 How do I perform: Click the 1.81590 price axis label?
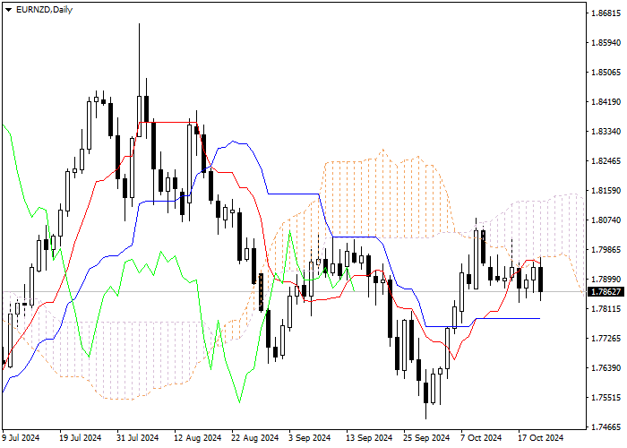click(x=606, y=191)
